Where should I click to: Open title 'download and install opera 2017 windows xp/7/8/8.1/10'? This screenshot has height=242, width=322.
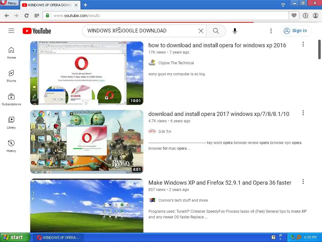click(x=219, y=114)
